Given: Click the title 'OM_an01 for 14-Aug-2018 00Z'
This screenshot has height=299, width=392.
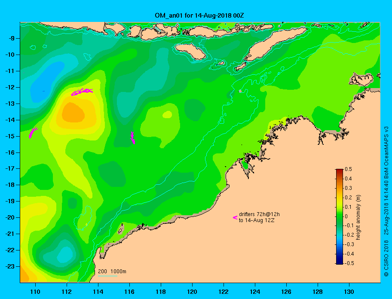Looking at the screenshot, I should (199, 15).
